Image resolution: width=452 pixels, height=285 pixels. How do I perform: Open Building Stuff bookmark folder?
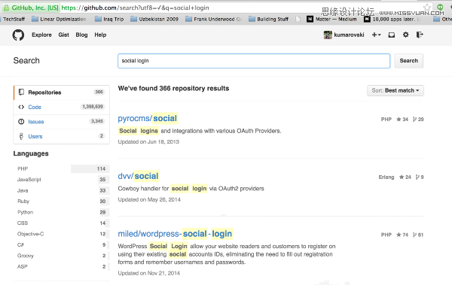pyautogui.click(x=268, y=19)
